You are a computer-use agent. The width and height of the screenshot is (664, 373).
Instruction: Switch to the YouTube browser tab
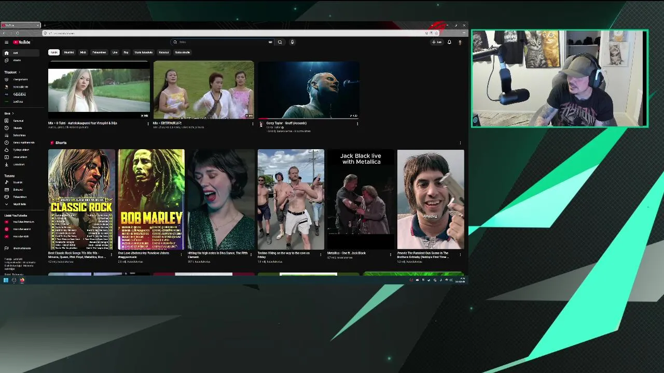coord(21,25)
